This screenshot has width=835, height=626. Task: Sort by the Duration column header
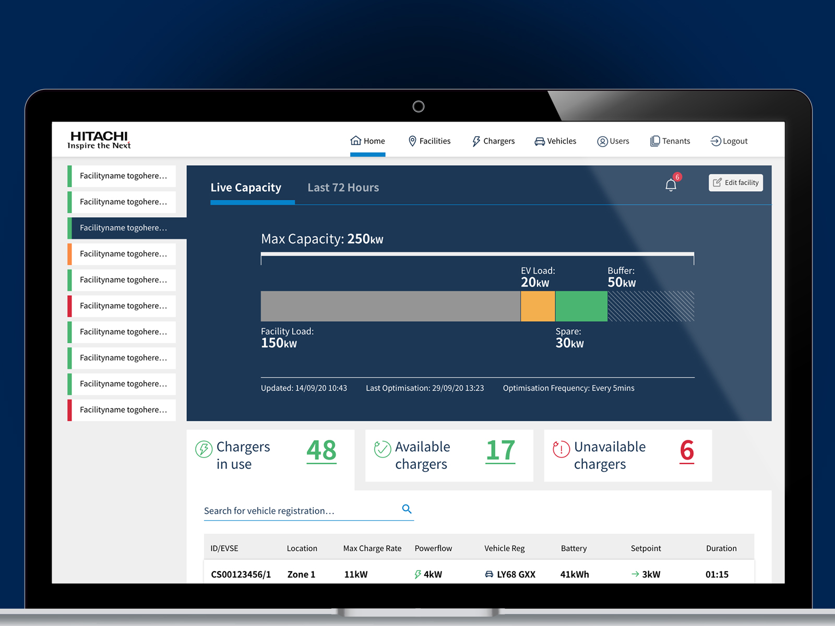722,548
